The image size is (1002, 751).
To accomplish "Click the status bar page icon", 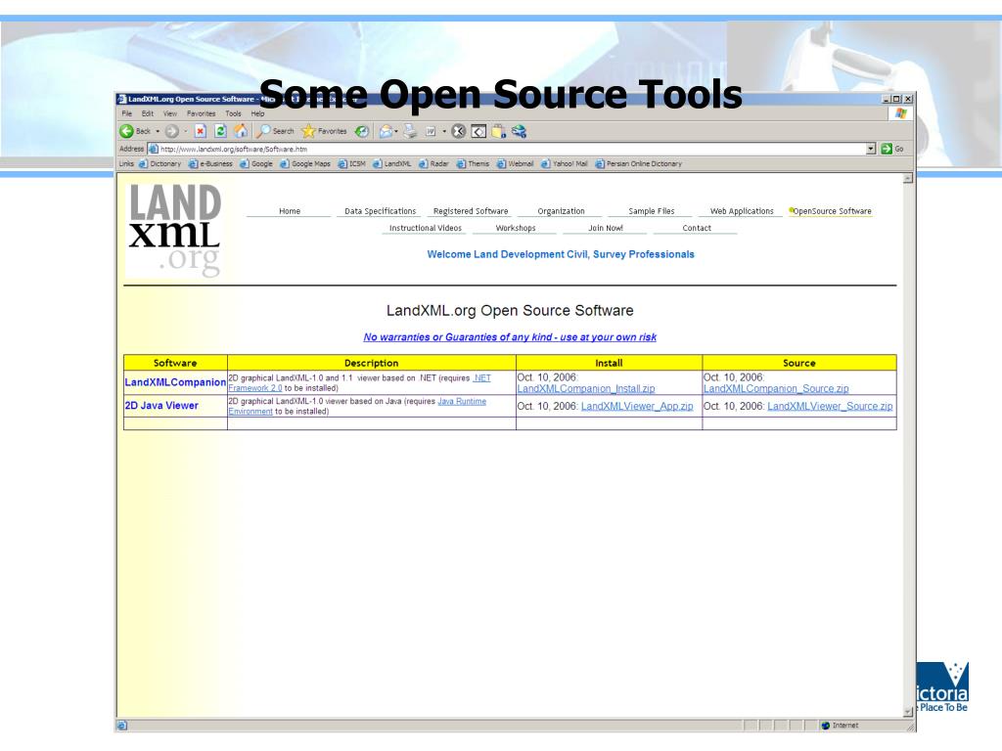I will [121, 726].
